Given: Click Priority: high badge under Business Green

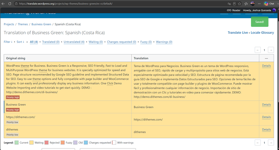Looking at the screenshot, I should (13, 109).
